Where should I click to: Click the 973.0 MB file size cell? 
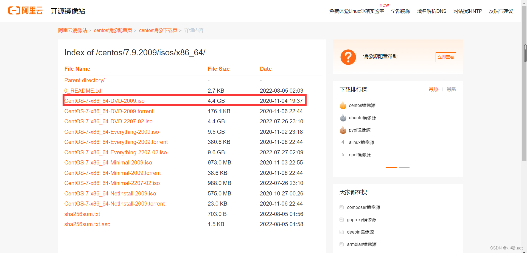(x=219, y=163)
